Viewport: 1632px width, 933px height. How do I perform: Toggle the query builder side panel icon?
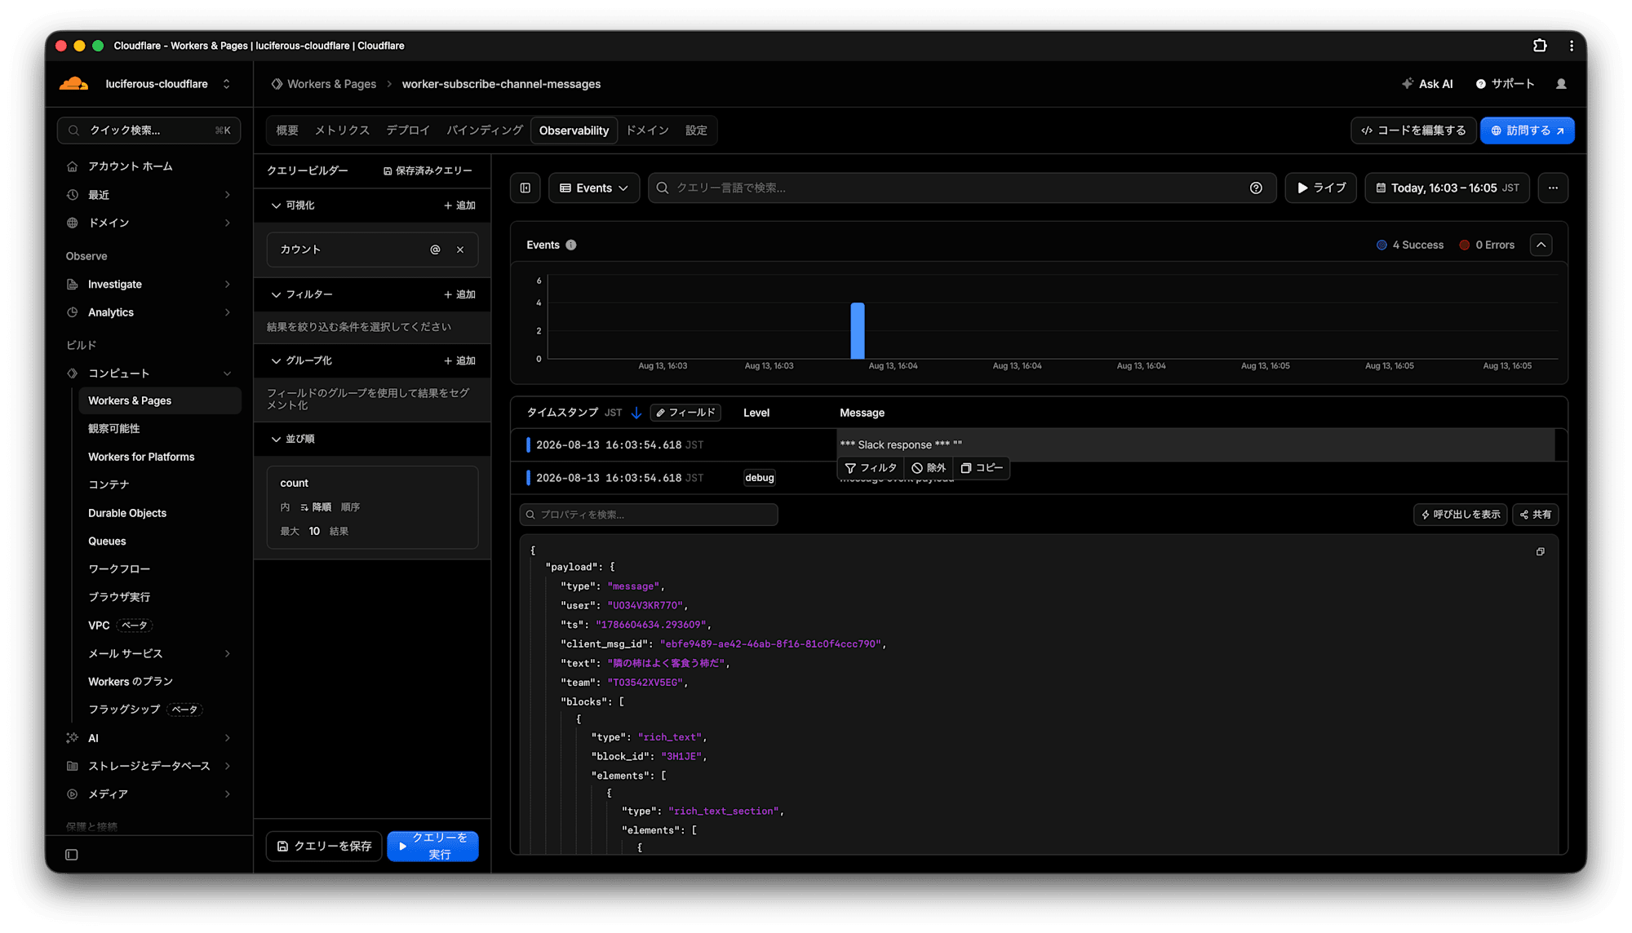[x=526, y=188]
